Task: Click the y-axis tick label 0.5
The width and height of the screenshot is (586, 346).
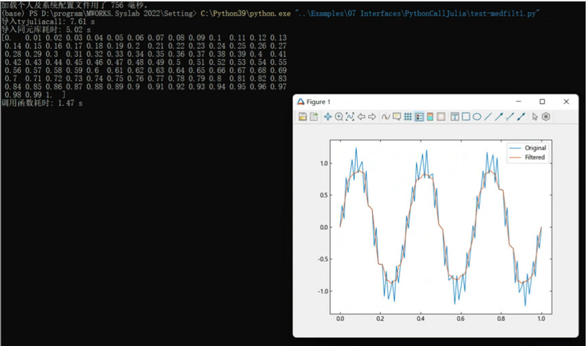Action: (x=324, y=195)
